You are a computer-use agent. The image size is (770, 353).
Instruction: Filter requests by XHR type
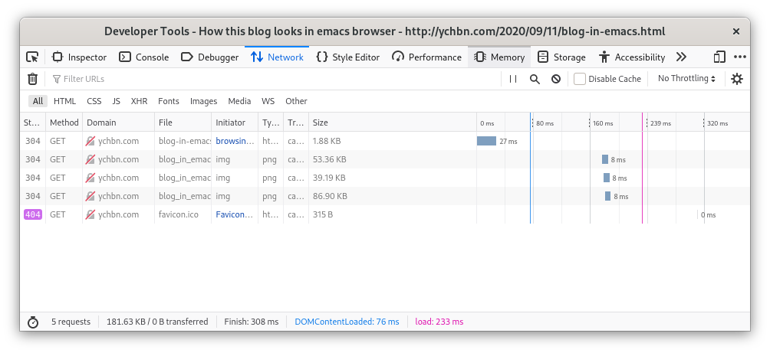pyautogui.click(x=139, y=101)
